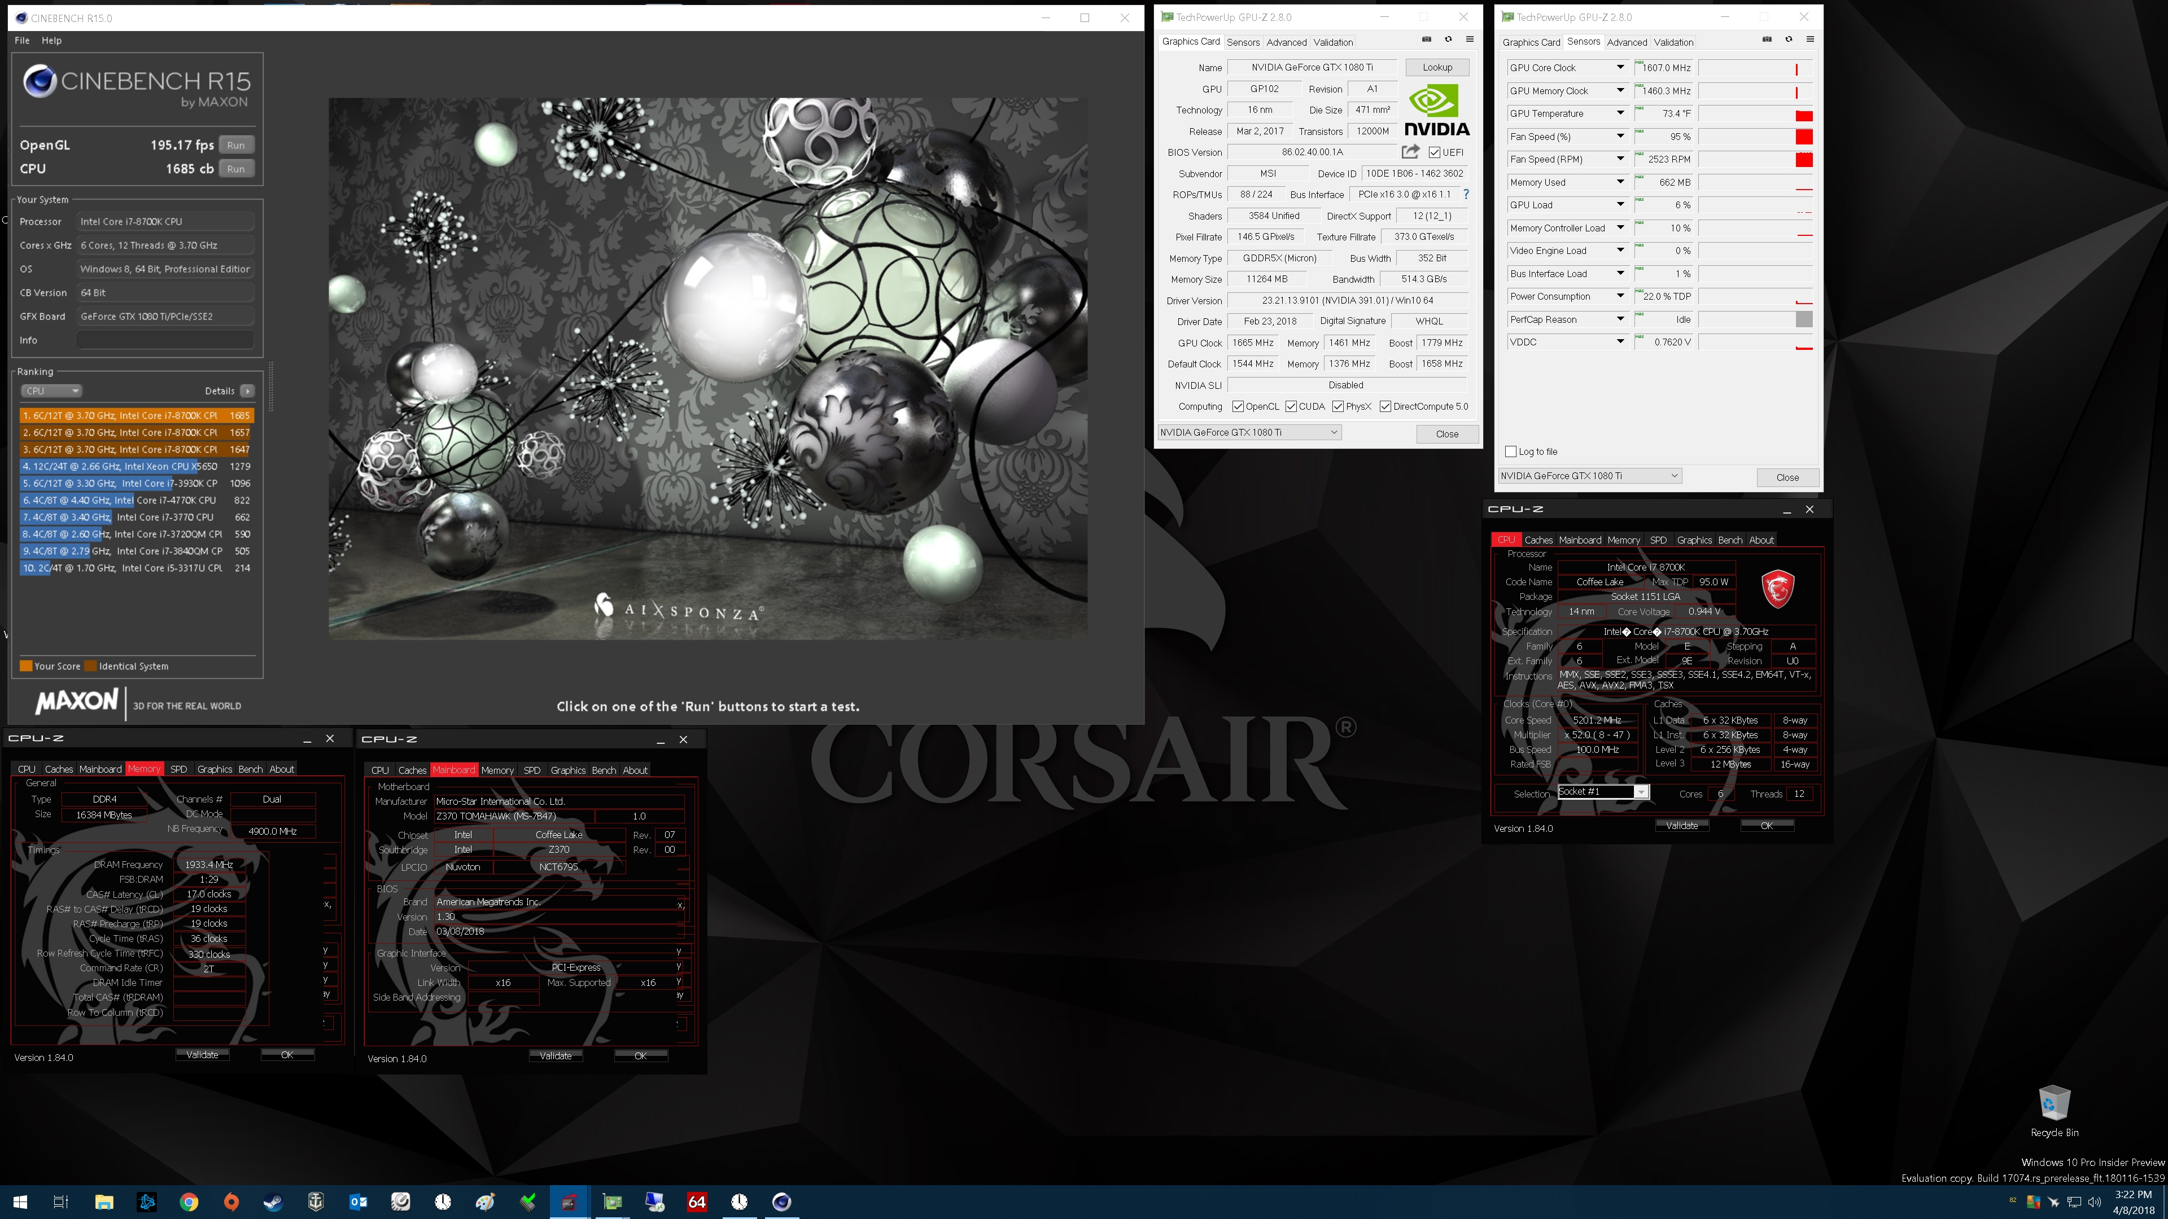The width and height of the screenshot is (2168, 1219).
Task: Open the Help menu in Cinebench
Action: pyautogui.click(x=51, y=41)
